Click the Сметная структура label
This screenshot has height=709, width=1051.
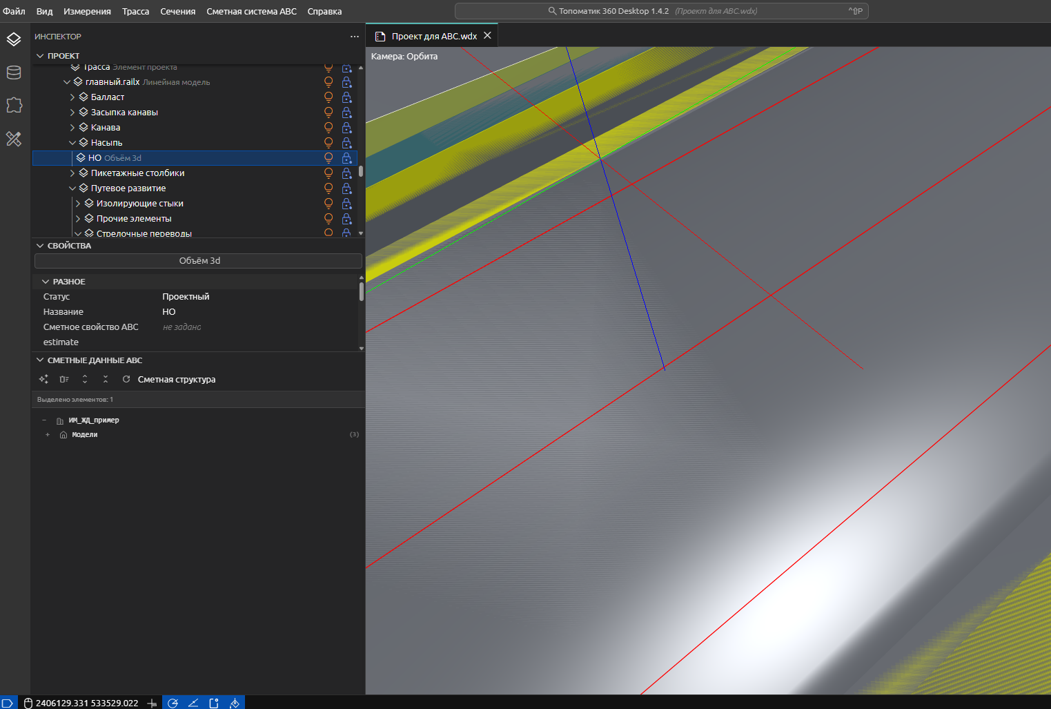tap(177, 379)
